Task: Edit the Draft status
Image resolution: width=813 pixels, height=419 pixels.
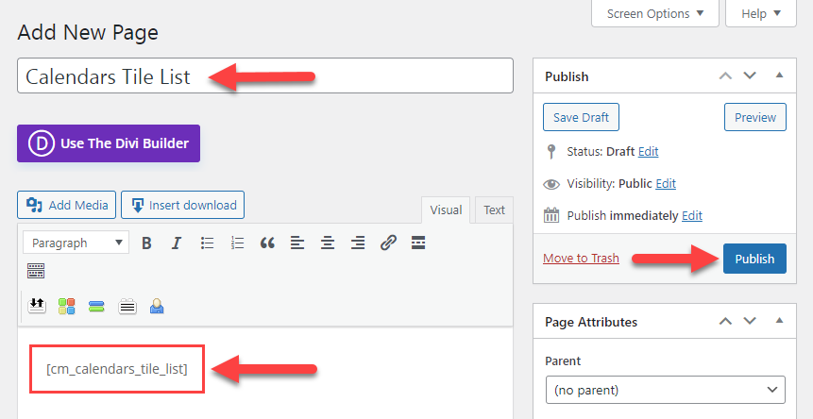Action: tap(648, 152)
